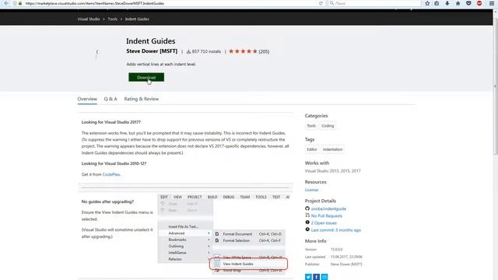The width and height of the screenshot is (498, 280).
Task: Select the Tools category tag
Action: 311,126
